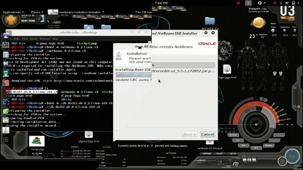Open the View menu in the terminal
This screenshot has width=303, height=170.
coord(25,39)
